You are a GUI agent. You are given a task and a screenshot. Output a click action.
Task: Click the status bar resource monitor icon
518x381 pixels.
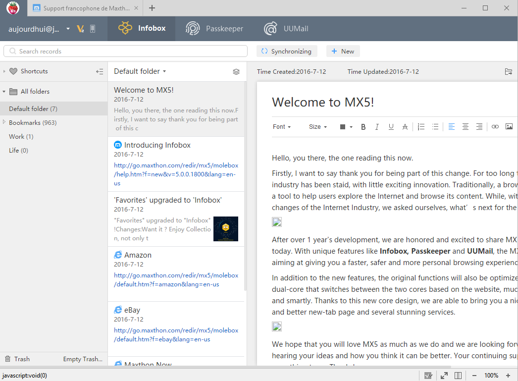coord(428,376)
